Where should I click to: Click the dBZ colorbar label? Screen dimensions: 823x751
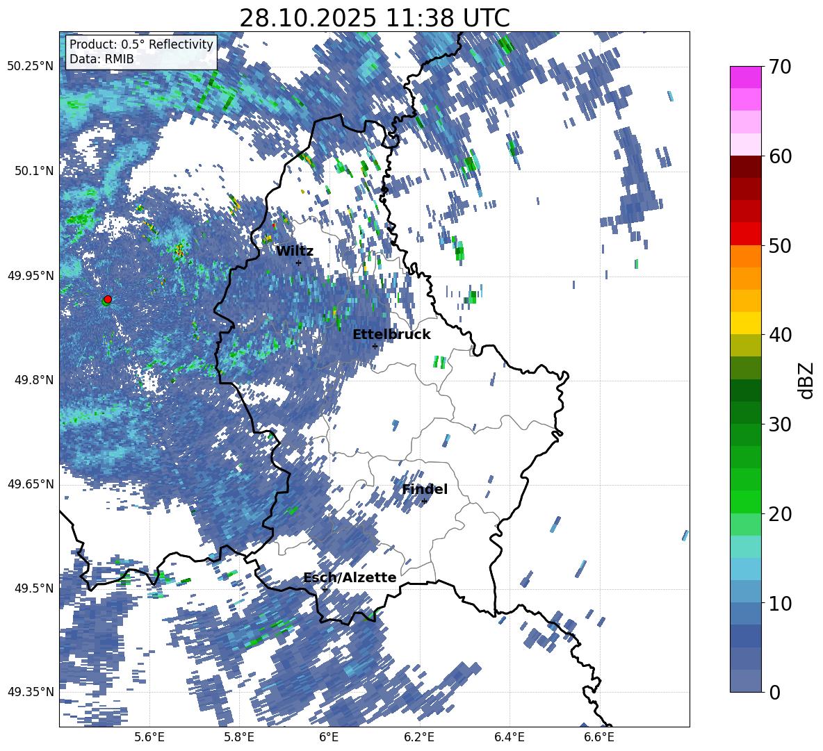pos(807,380)
